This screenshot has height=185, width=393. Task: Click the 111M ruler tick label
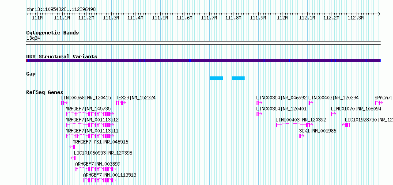click(x=38, y=18)
